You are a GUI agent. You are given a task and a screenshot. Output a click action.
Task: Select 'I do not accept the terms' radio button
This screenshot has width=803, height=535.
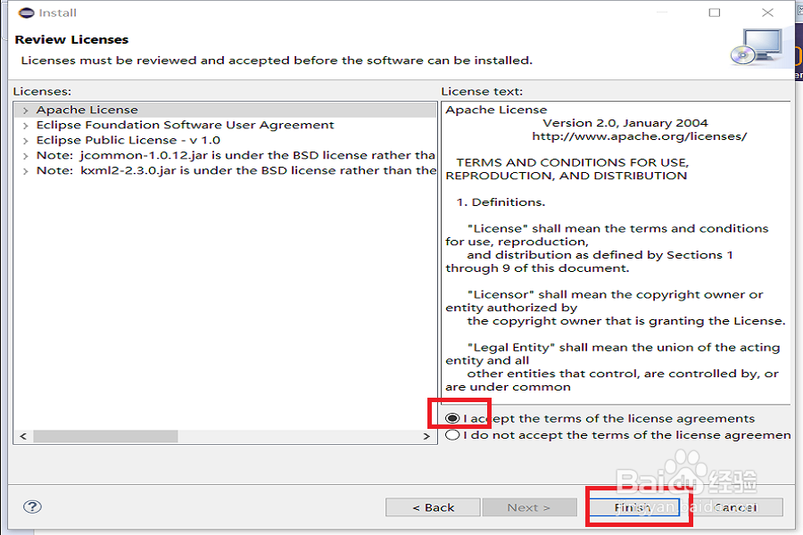click(452, 435)
